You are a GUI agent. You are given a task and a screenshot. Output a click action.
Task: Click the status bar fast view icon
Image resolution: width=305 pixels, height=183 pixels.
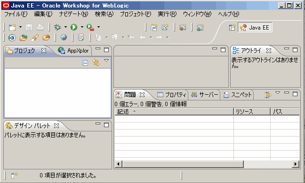pyautogui.click(x=14, y=175)
